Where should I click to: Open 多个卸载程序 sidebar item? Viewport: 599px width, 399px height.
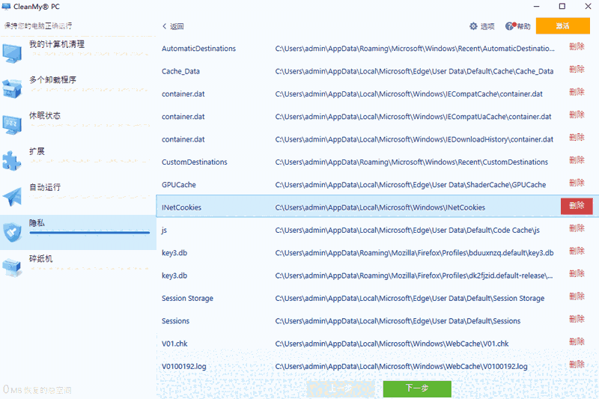(x=78, y=89)
